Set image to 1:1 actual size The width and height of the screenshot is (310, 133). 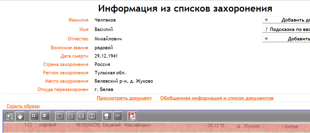pyautogui.click(x=70, y=116)
